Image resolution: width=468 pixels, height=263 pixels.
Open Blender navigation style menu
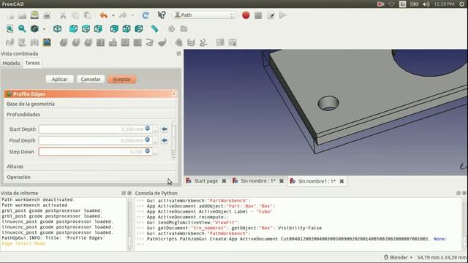click(x=399, y=257)
